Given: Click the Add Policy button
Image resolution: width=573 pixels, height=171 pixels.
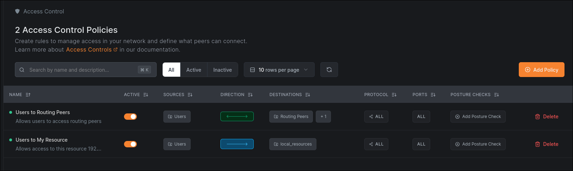Looking at the screenshot, I should [541, 70].
